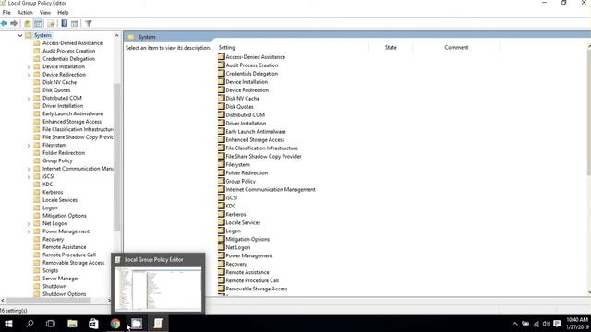Select Remote Procedure Call in list
591x332 pixels.
(252, 280)
